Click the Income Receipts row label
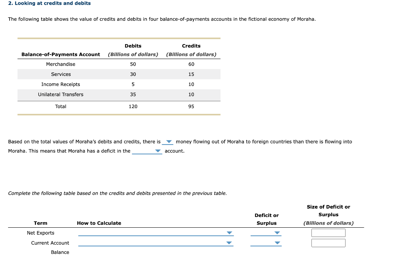This screenshot has height=258, width=393. [61, 84]
